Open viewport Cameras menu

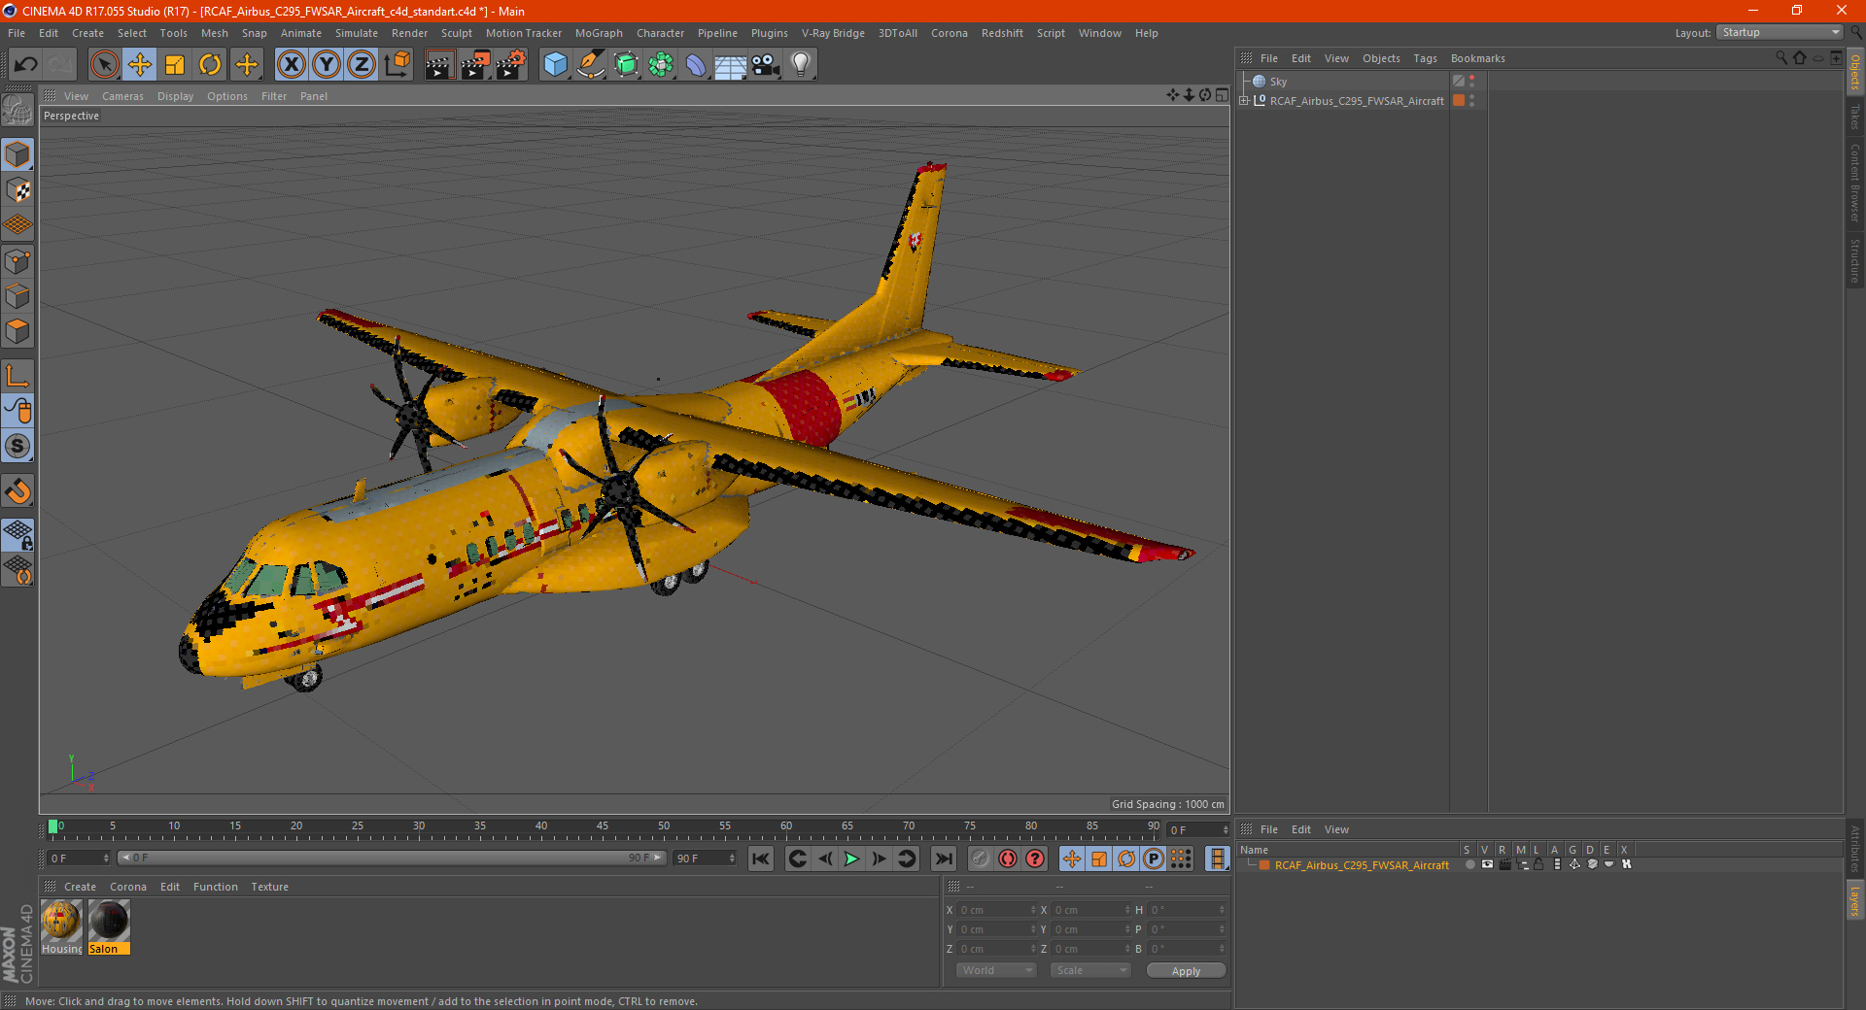tap(122, 96)
